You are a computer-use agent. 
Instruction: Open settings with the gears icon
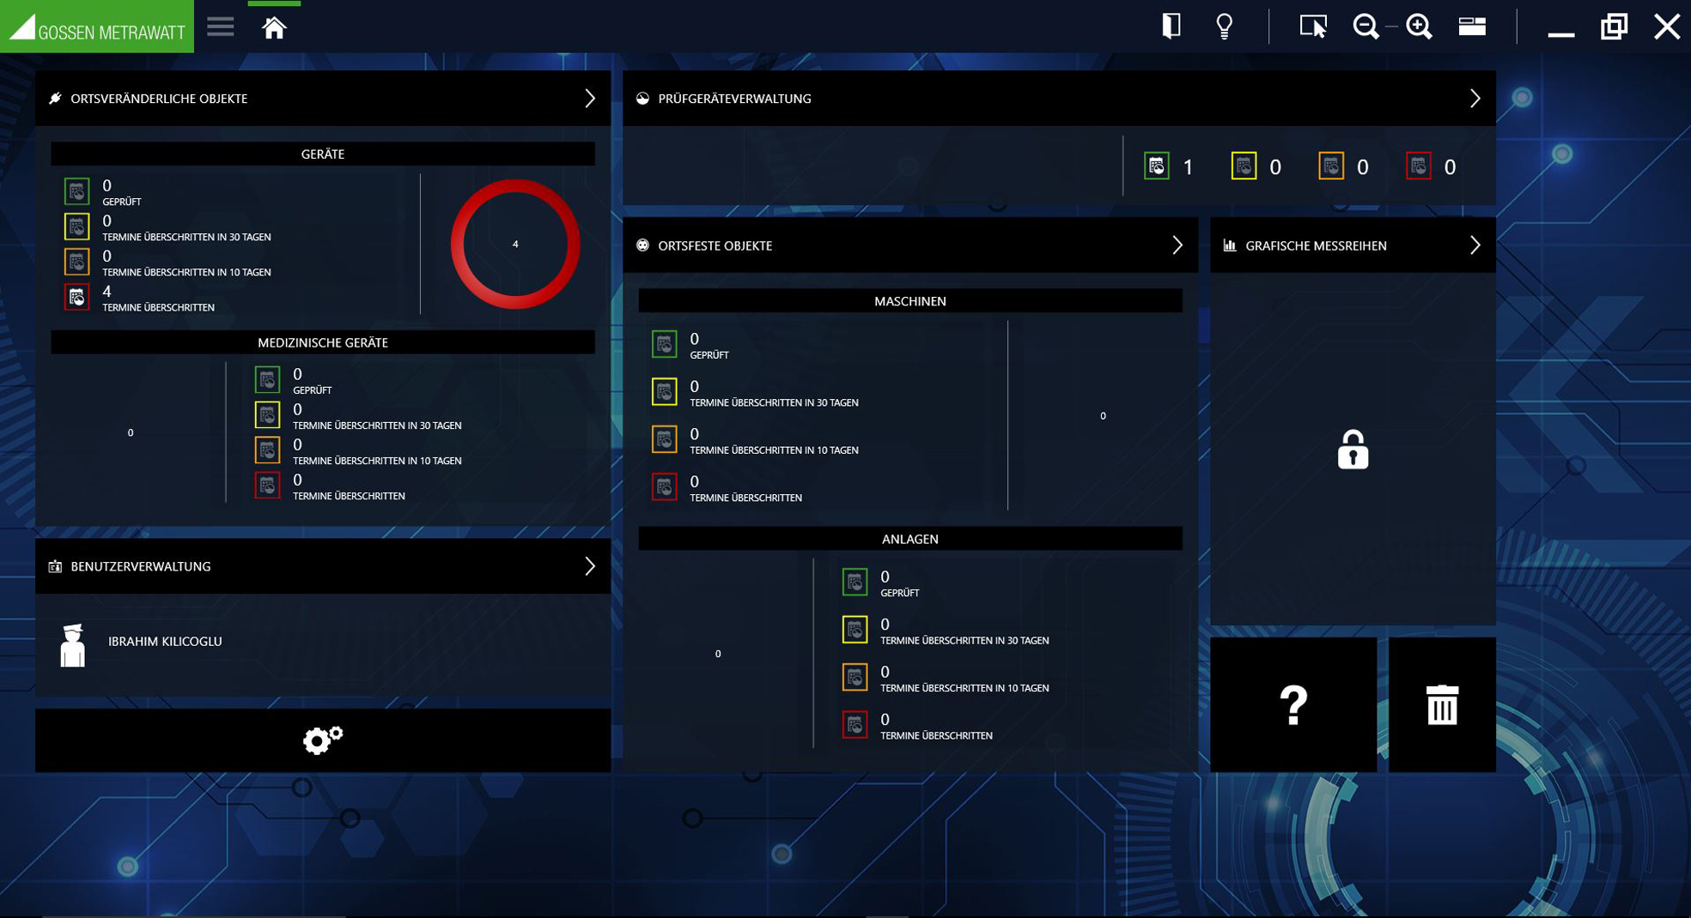coord(323,740)
